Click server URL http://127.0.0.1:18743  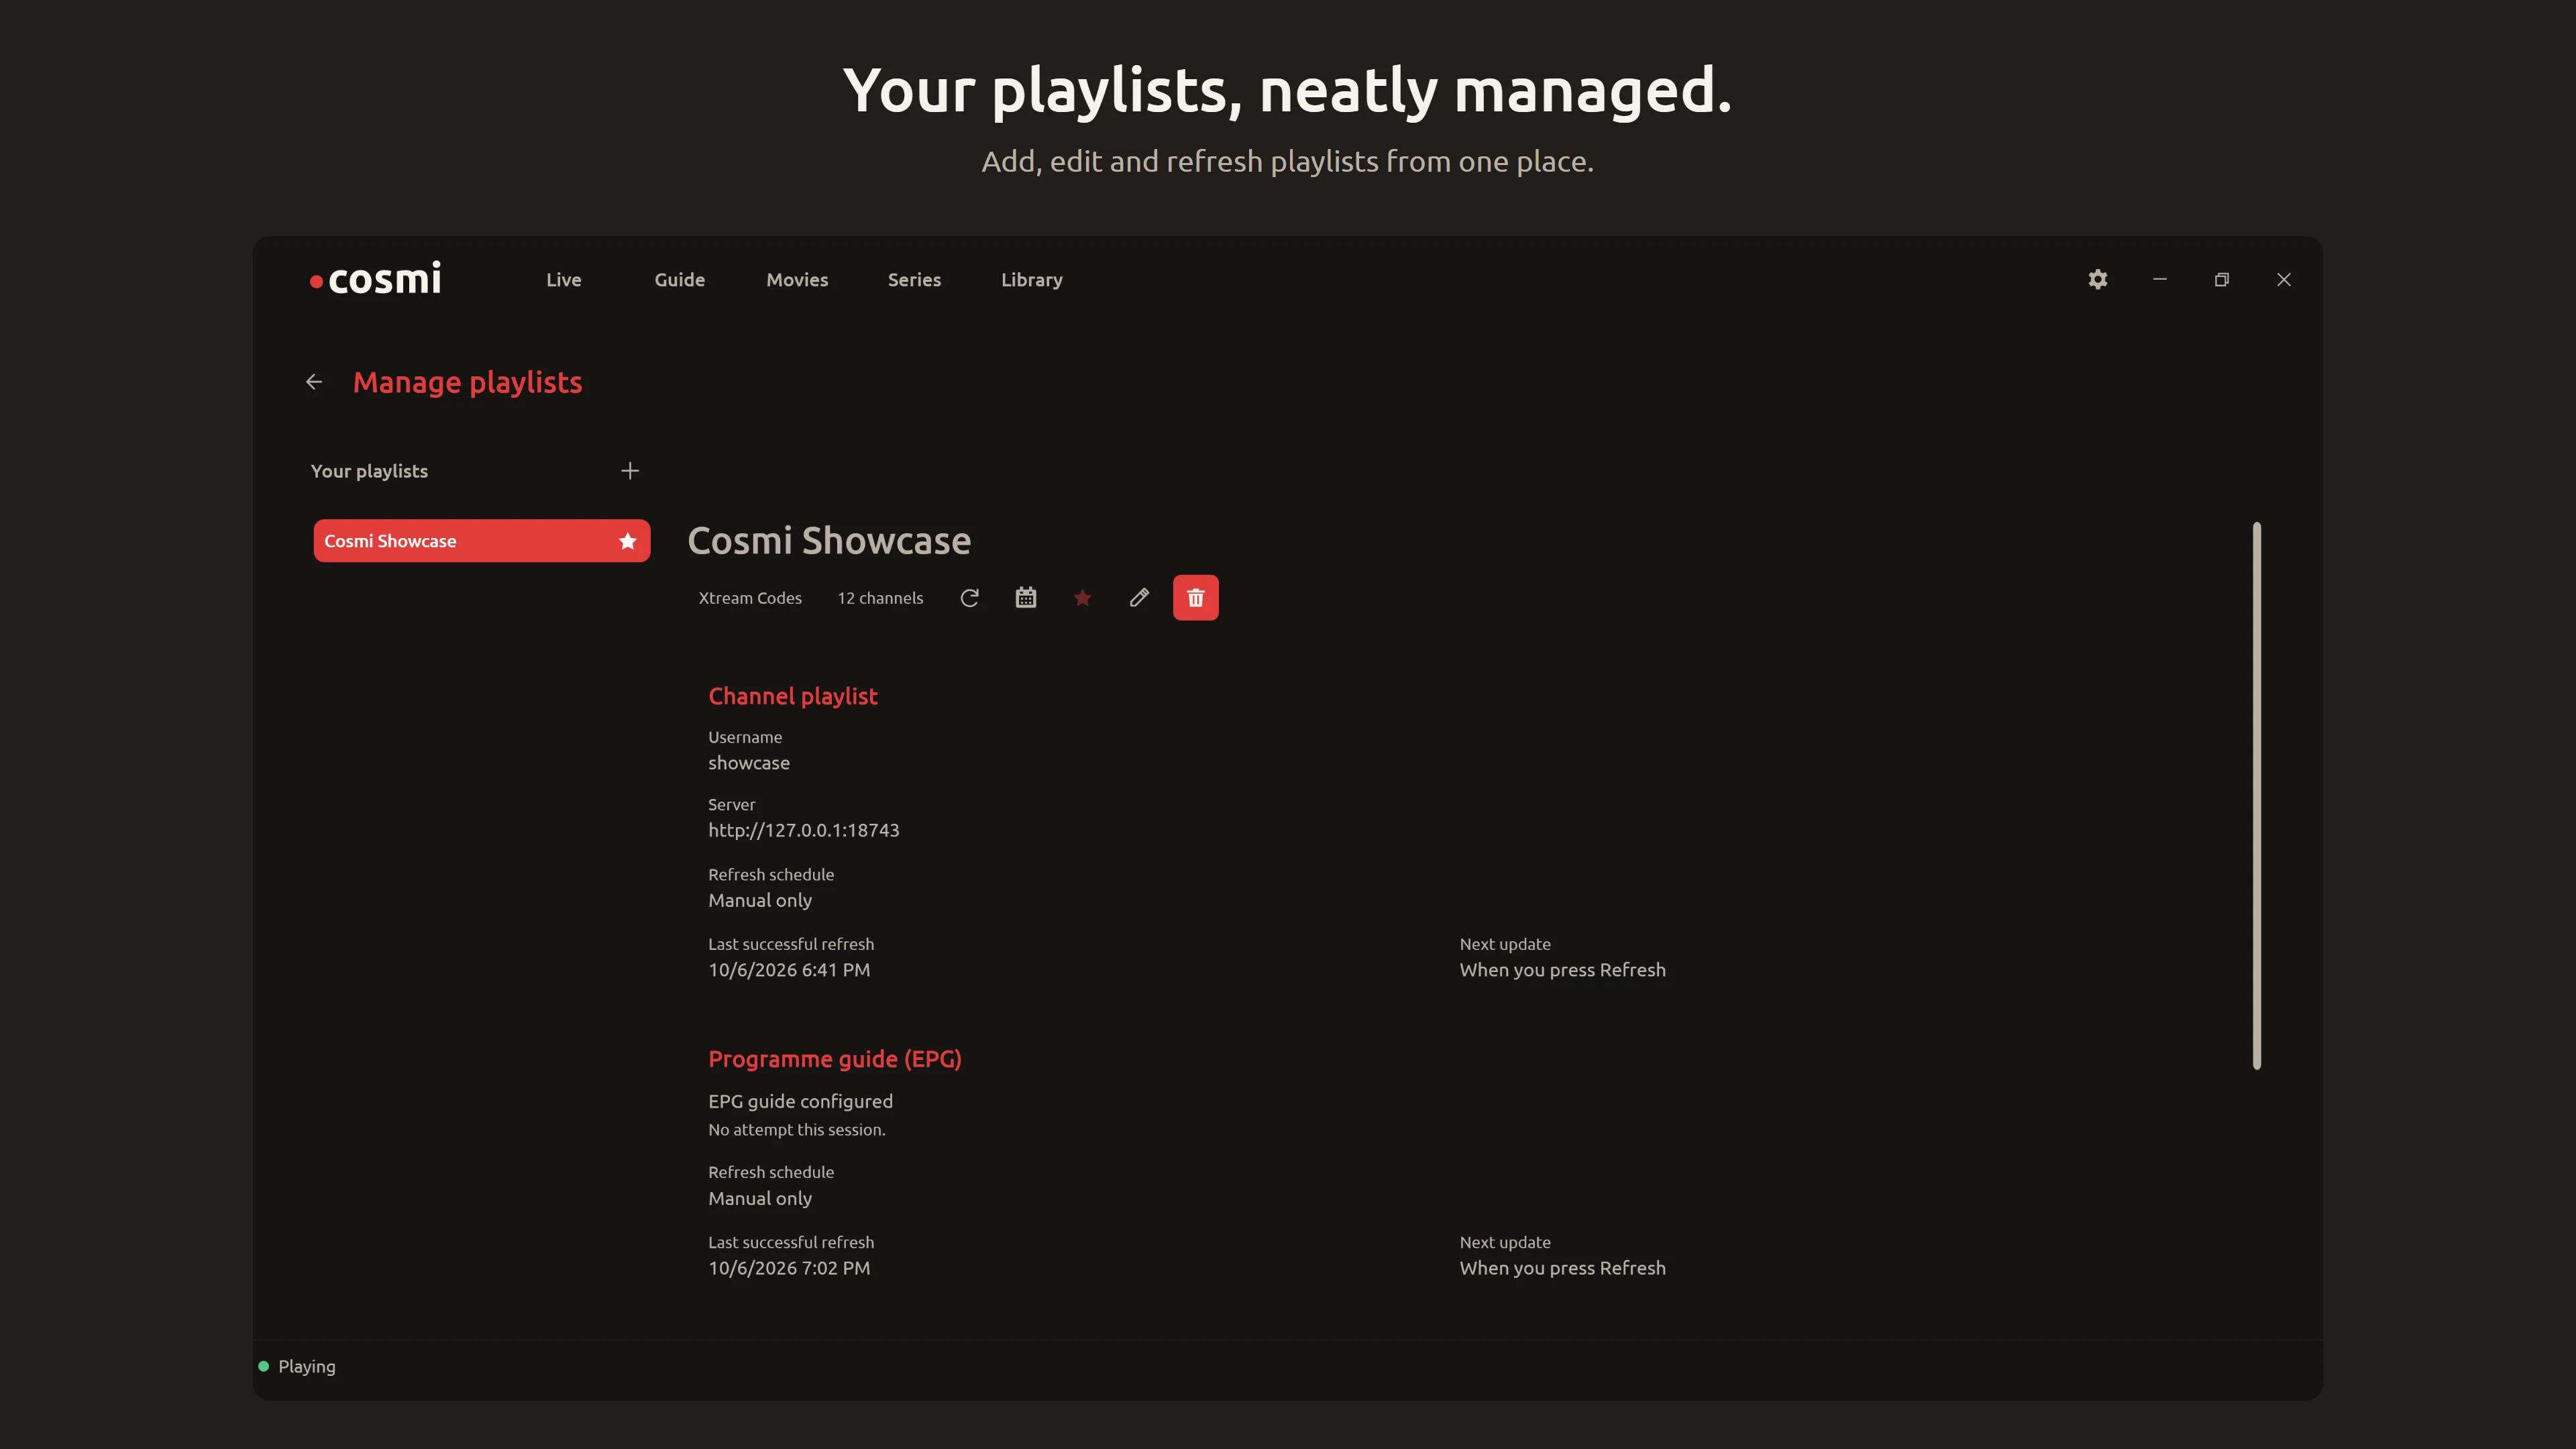click(804, 830)
